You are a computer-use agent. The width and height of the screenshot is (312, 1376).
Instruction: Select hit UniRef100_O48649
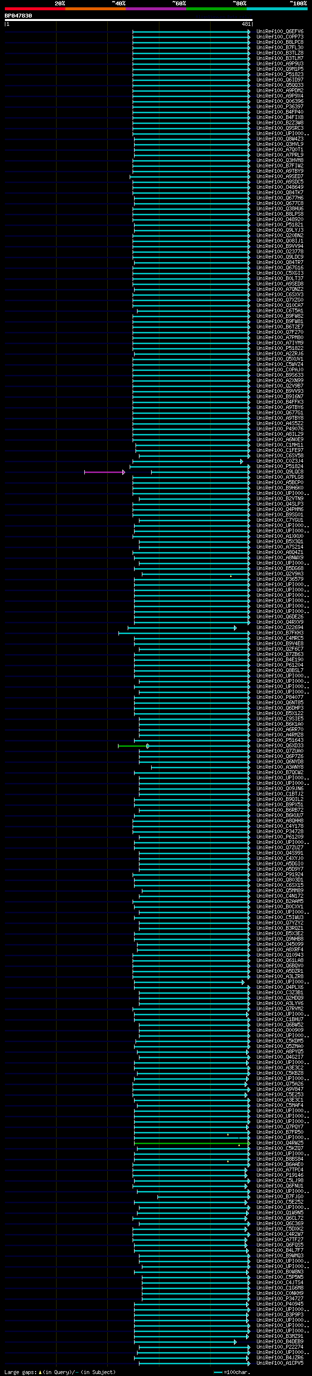(x=279, y=187)
